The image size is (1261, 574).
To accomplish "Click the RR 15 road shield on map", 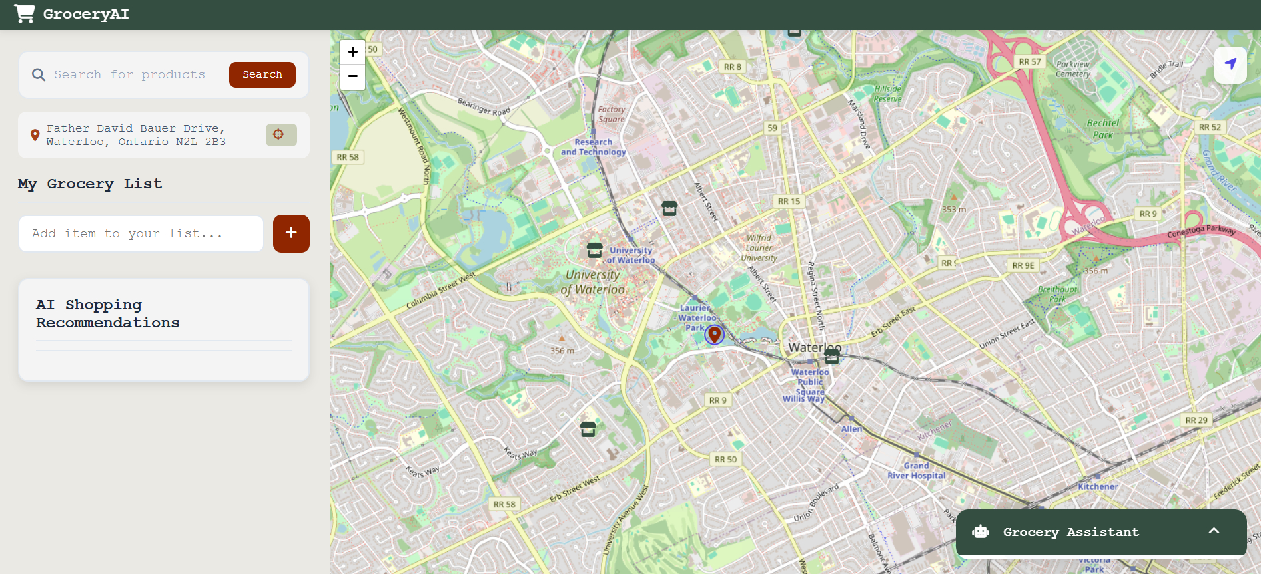I will (x=789, y=201).
